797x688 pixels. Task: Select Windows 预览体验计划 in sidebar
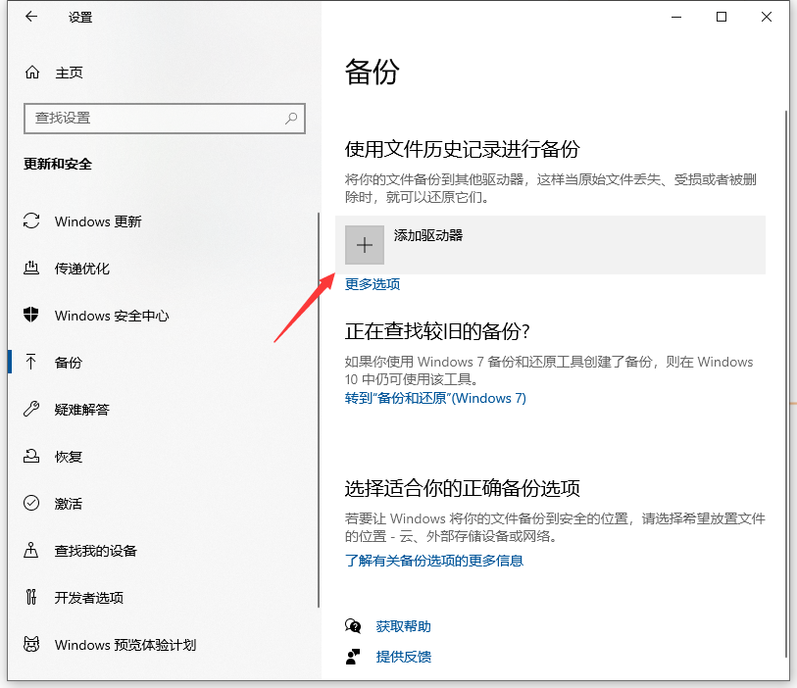125,645
